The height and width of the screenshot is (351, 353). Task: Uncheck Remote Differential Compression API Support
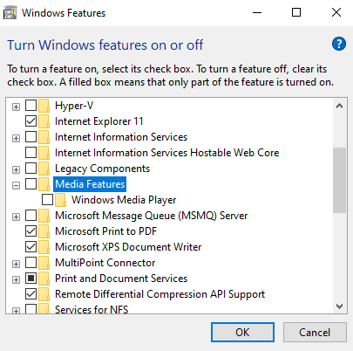coord(31,294)
